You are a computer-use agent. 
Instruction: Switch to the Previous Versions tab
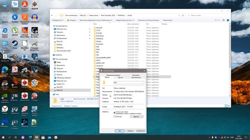click(113, 75)
